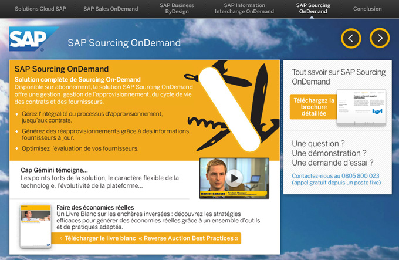Open the Solutions Cloud SAP tab

pos(40,9)
